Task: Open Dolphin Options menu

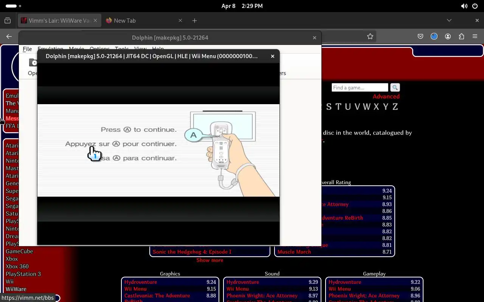Action: (x=99, y=49)
